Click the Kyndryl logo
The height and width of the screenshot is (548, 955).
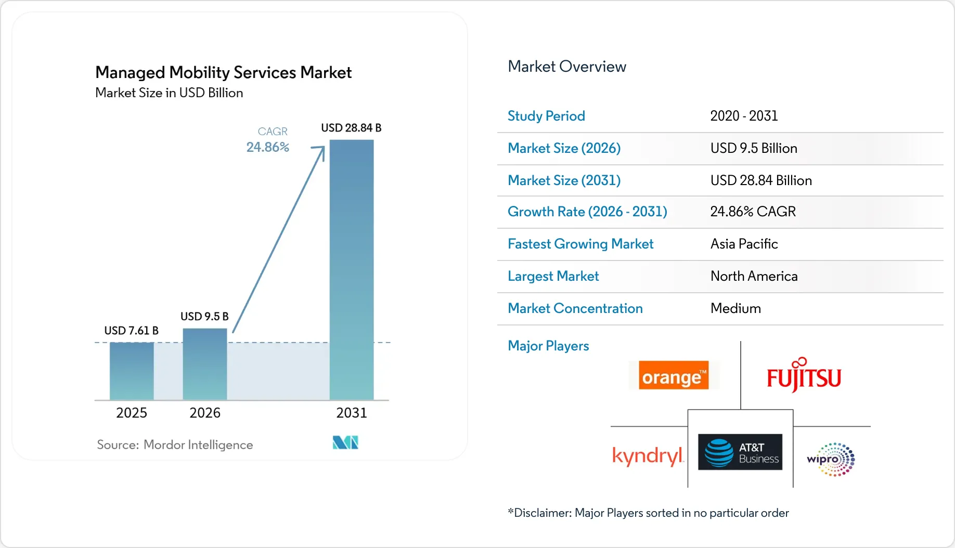coord(648,456)
